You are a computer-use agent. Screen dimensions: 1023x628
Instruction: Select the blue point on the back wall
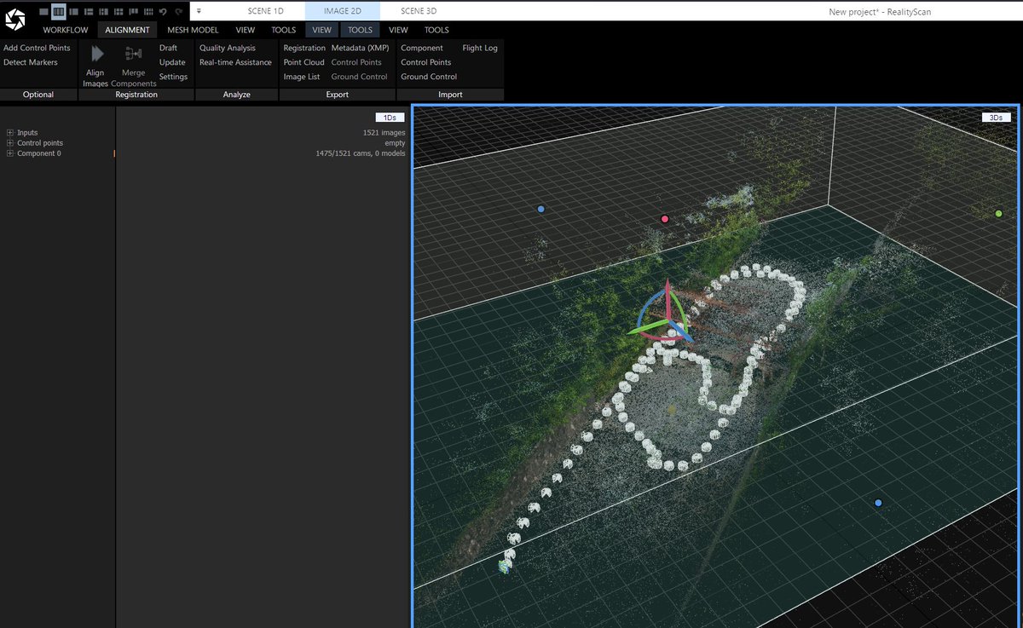(540, 209)
